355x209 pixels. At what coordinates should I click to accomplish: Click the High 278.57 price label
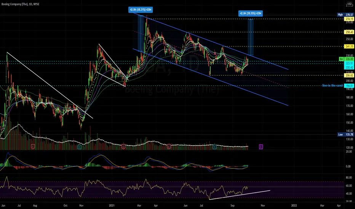tap(345, 15)
